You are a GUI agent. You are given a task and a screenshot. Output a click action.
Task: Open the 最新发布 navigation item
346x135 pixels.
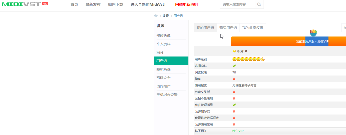coord(93,4)
